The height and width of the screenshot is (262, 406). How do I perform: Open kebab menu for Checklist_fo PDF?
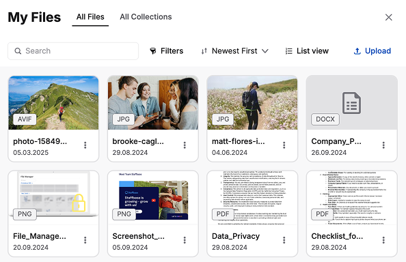[x=383, y=240]
